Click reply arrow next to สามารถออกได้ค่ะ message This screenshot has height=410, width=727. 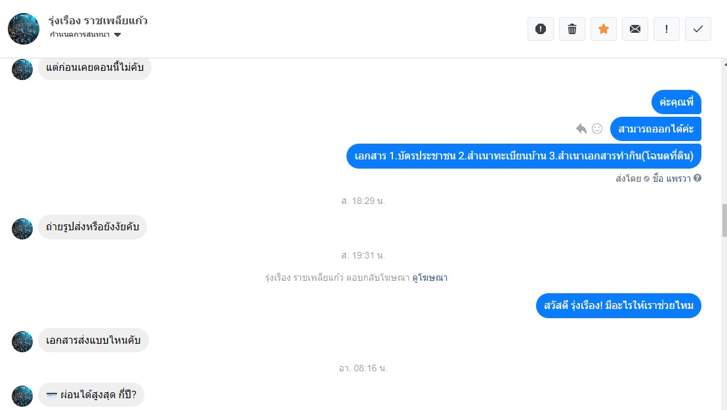[x=581, y=129]
